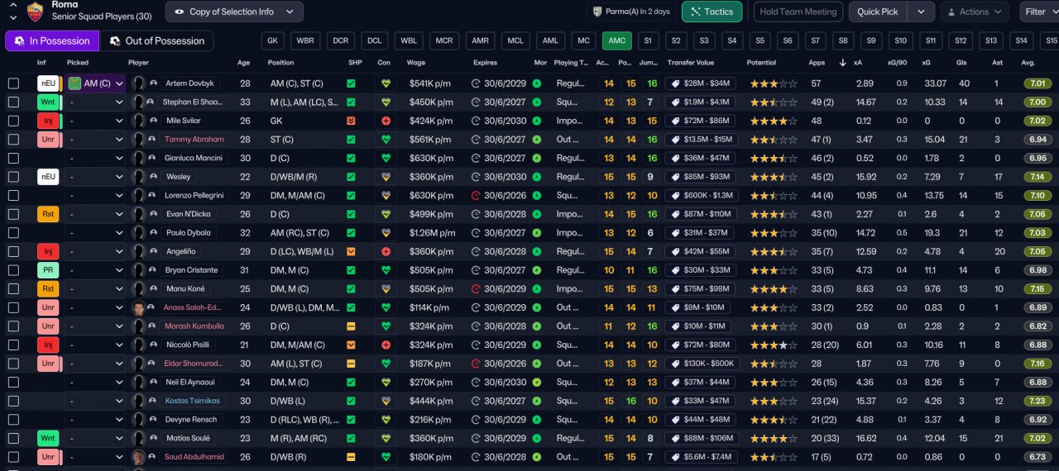1059x471 pixels.
Task: Open the Picked dropdown for Manu Koné
Action: pyautogui.click(x=96, y=289)
